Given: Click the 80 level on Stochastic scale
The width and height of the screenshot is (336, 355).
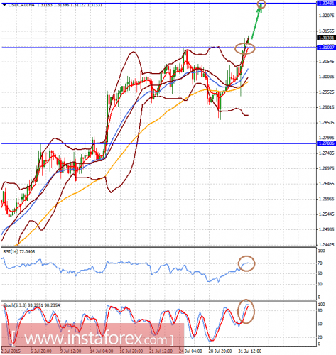Looking at the screenshot, I should pos(320,310).
